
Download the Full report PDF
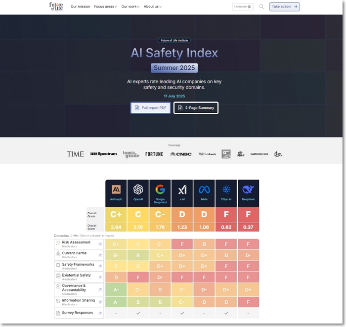coord(150,108)
